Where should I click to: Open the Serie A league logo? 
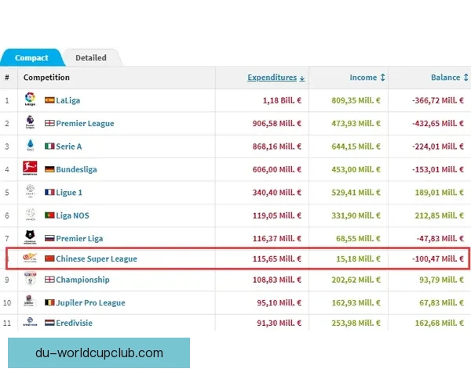(x=30, y=146)
